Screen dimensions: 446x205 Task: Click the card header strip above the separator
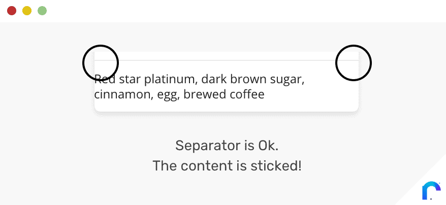227,56
